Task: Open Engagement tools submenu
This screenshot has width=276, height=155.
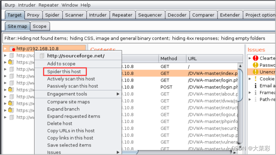Action: pyautogui.click(x=78, y=94)
